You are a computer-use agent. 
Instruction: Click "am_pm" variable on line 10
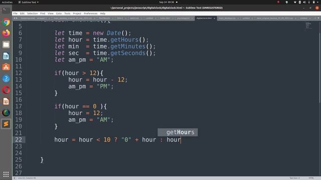pyautogui.click(x=77, y=60)
